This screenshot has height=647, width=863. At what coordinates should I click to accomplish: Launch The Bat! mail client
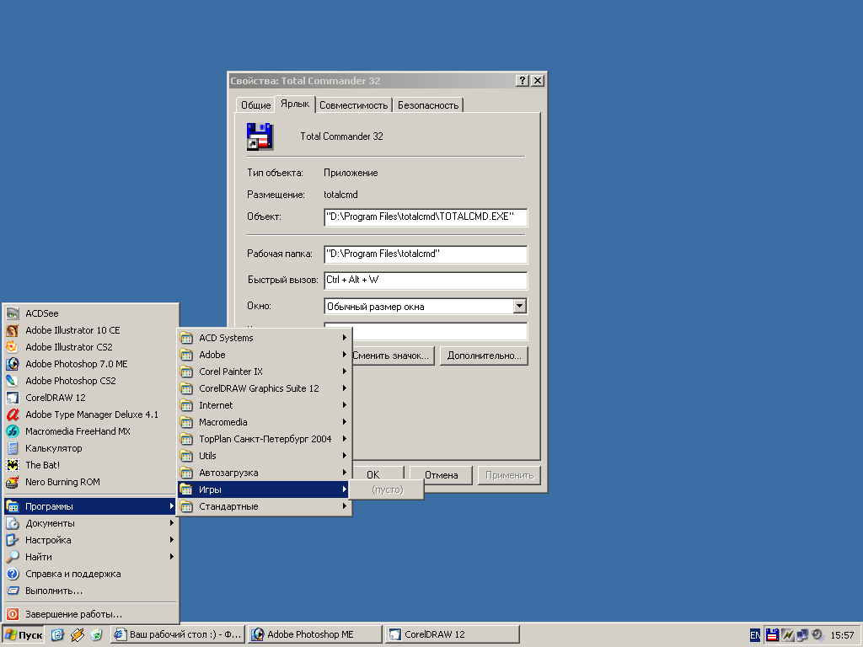click(x=91, y=465)
